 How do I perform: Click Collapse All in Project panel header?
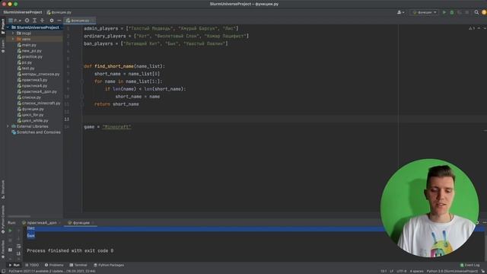click(x=43, y=21)
